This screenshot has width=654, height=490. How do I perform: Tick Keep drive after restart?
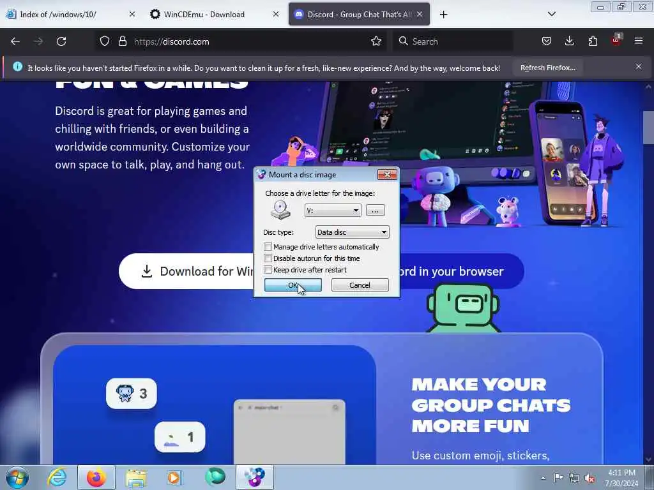coord(268,270)
